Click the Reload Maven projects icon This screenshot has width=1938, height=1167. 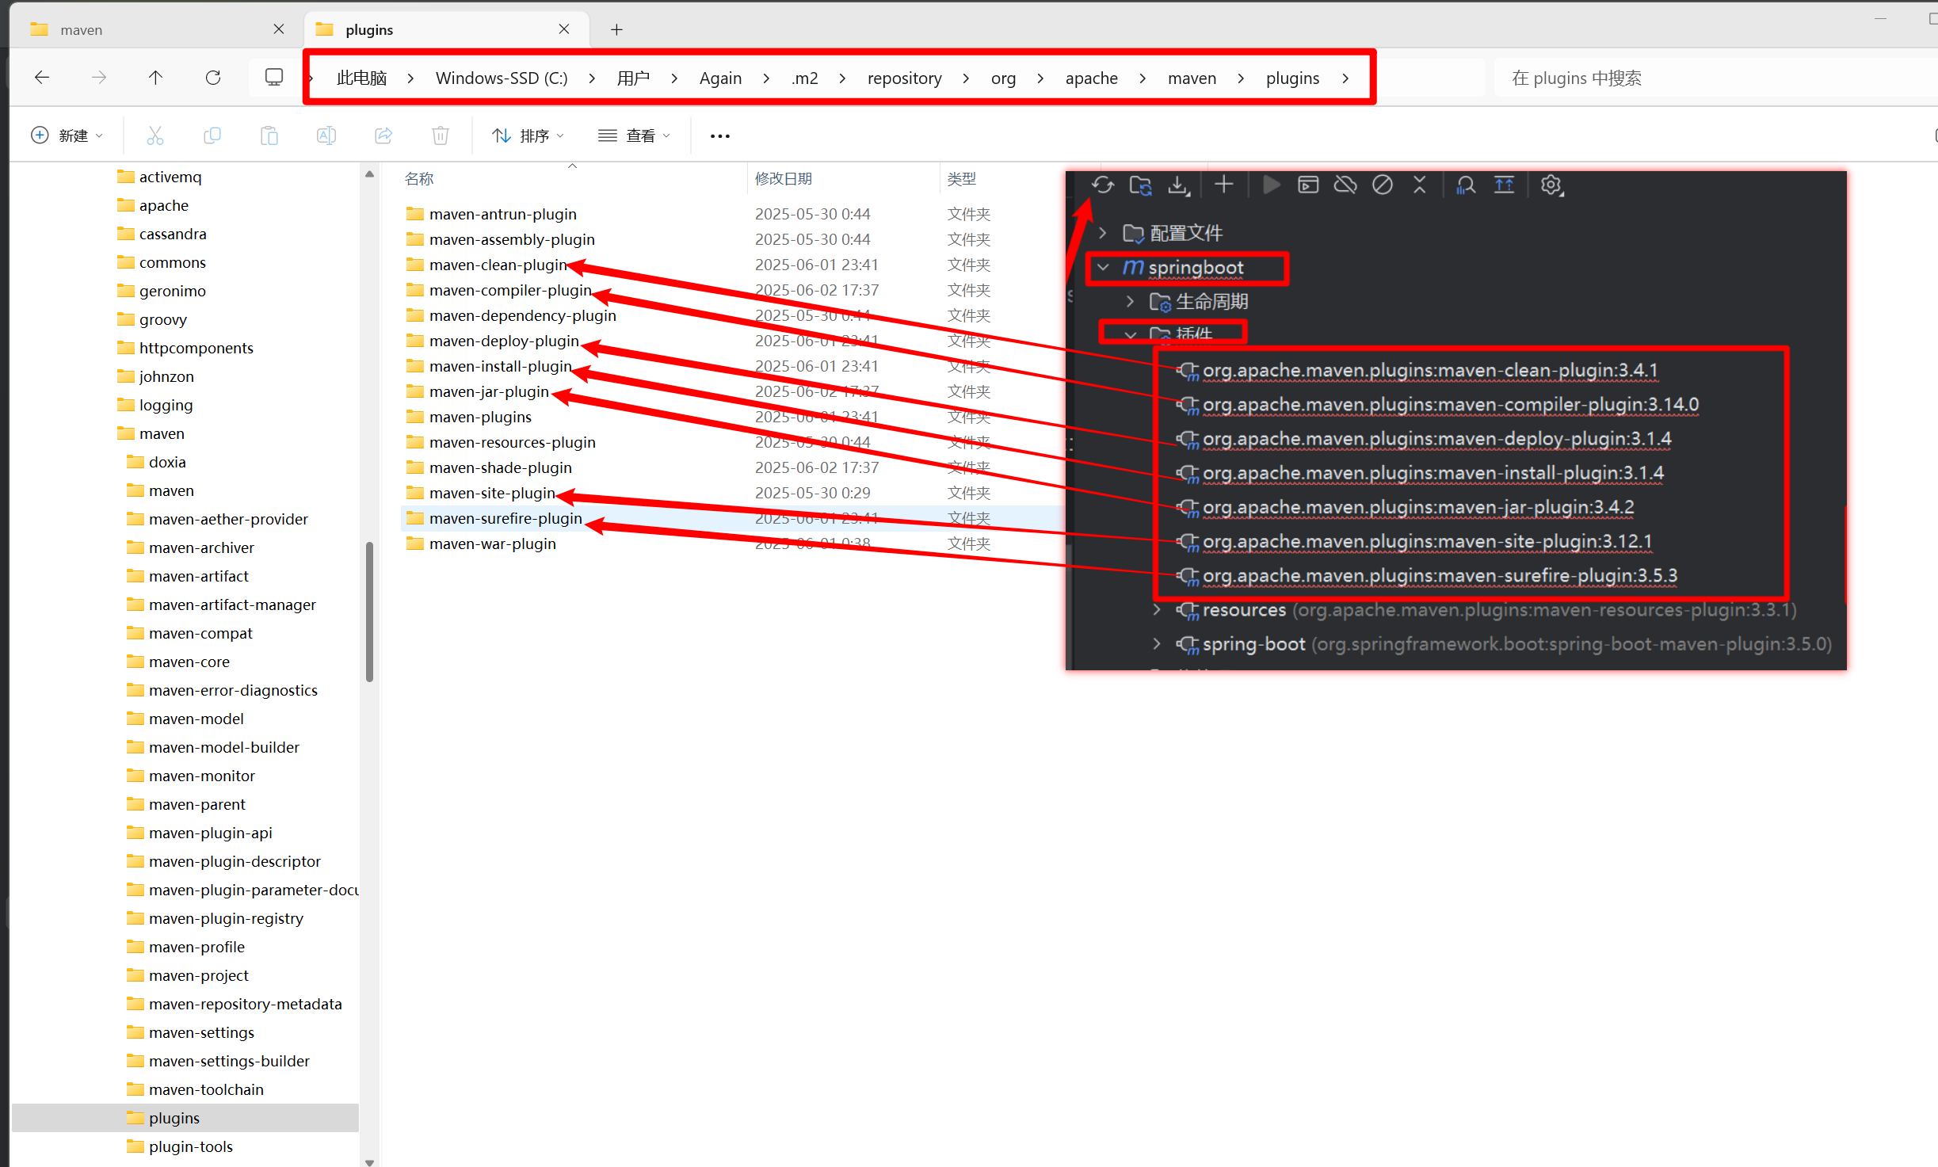(x=1102, y=185)
